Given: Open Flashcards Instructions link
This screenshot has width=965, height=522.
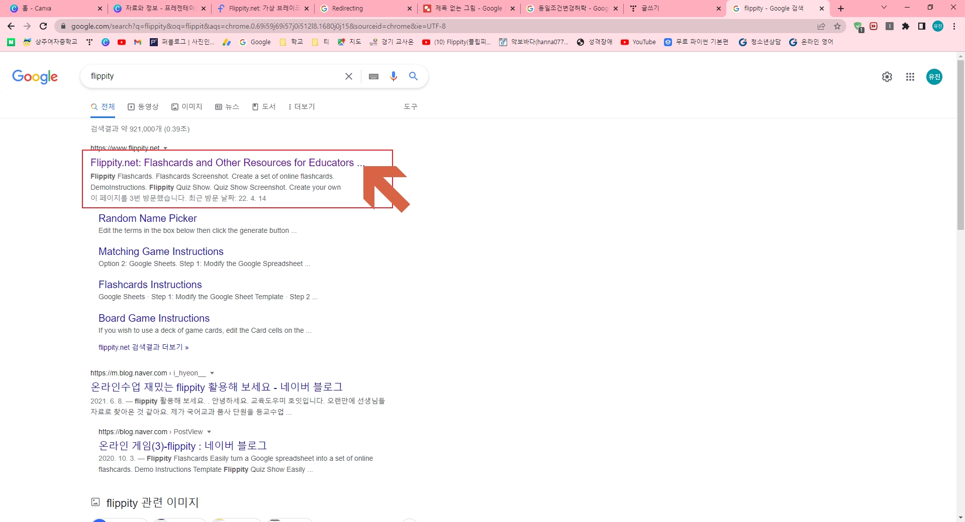Looking at the screenshot, I should click(x=150, y=285).
